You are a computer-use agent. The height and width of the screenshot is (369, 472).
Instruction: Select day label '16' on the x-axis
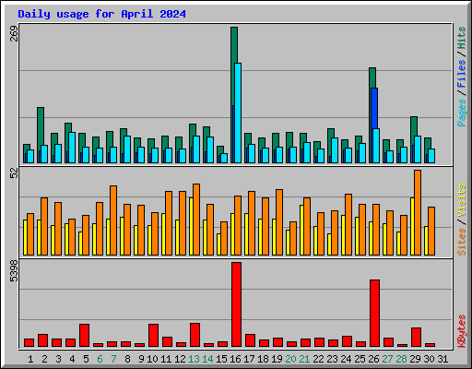click(x=235, y=359)
